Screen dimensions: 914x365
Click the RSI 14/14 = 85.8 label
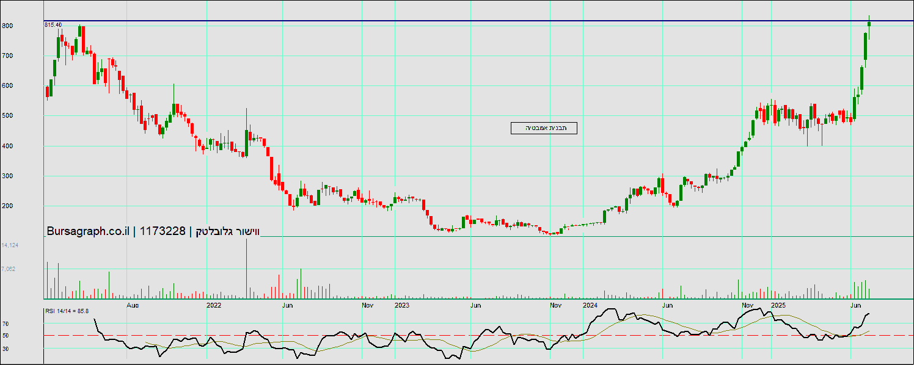67,311
